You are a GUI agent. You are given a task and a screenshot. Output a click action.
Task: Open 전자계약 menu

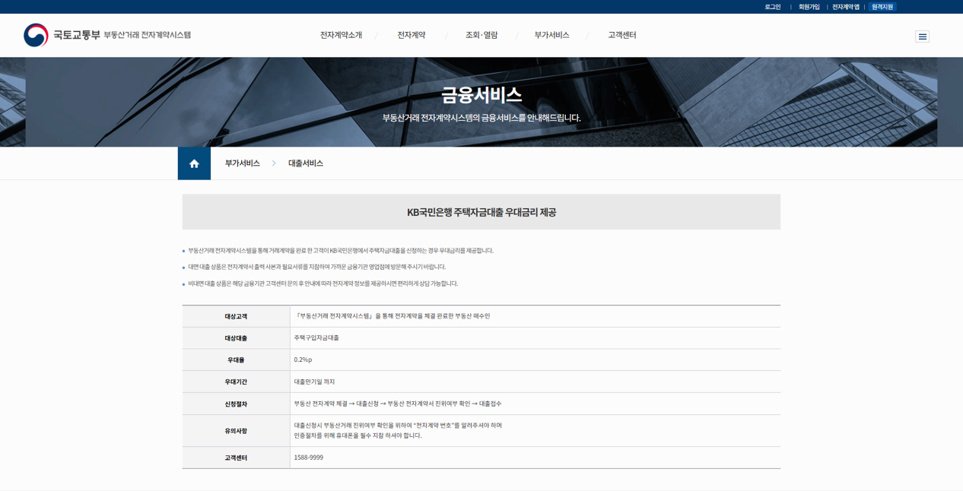[x=412, y=35]
